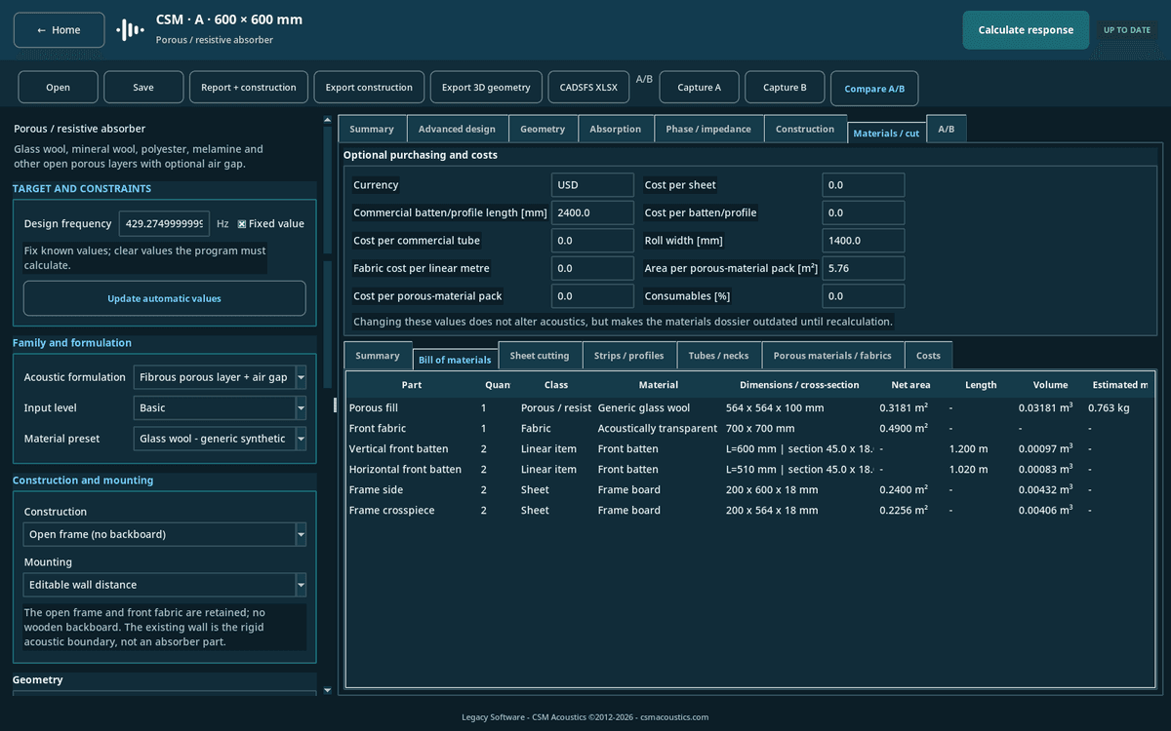Click the Porous fill row in table
Image resolution: width=1171 pixels, height=731 pixels.
coord(749,408)
